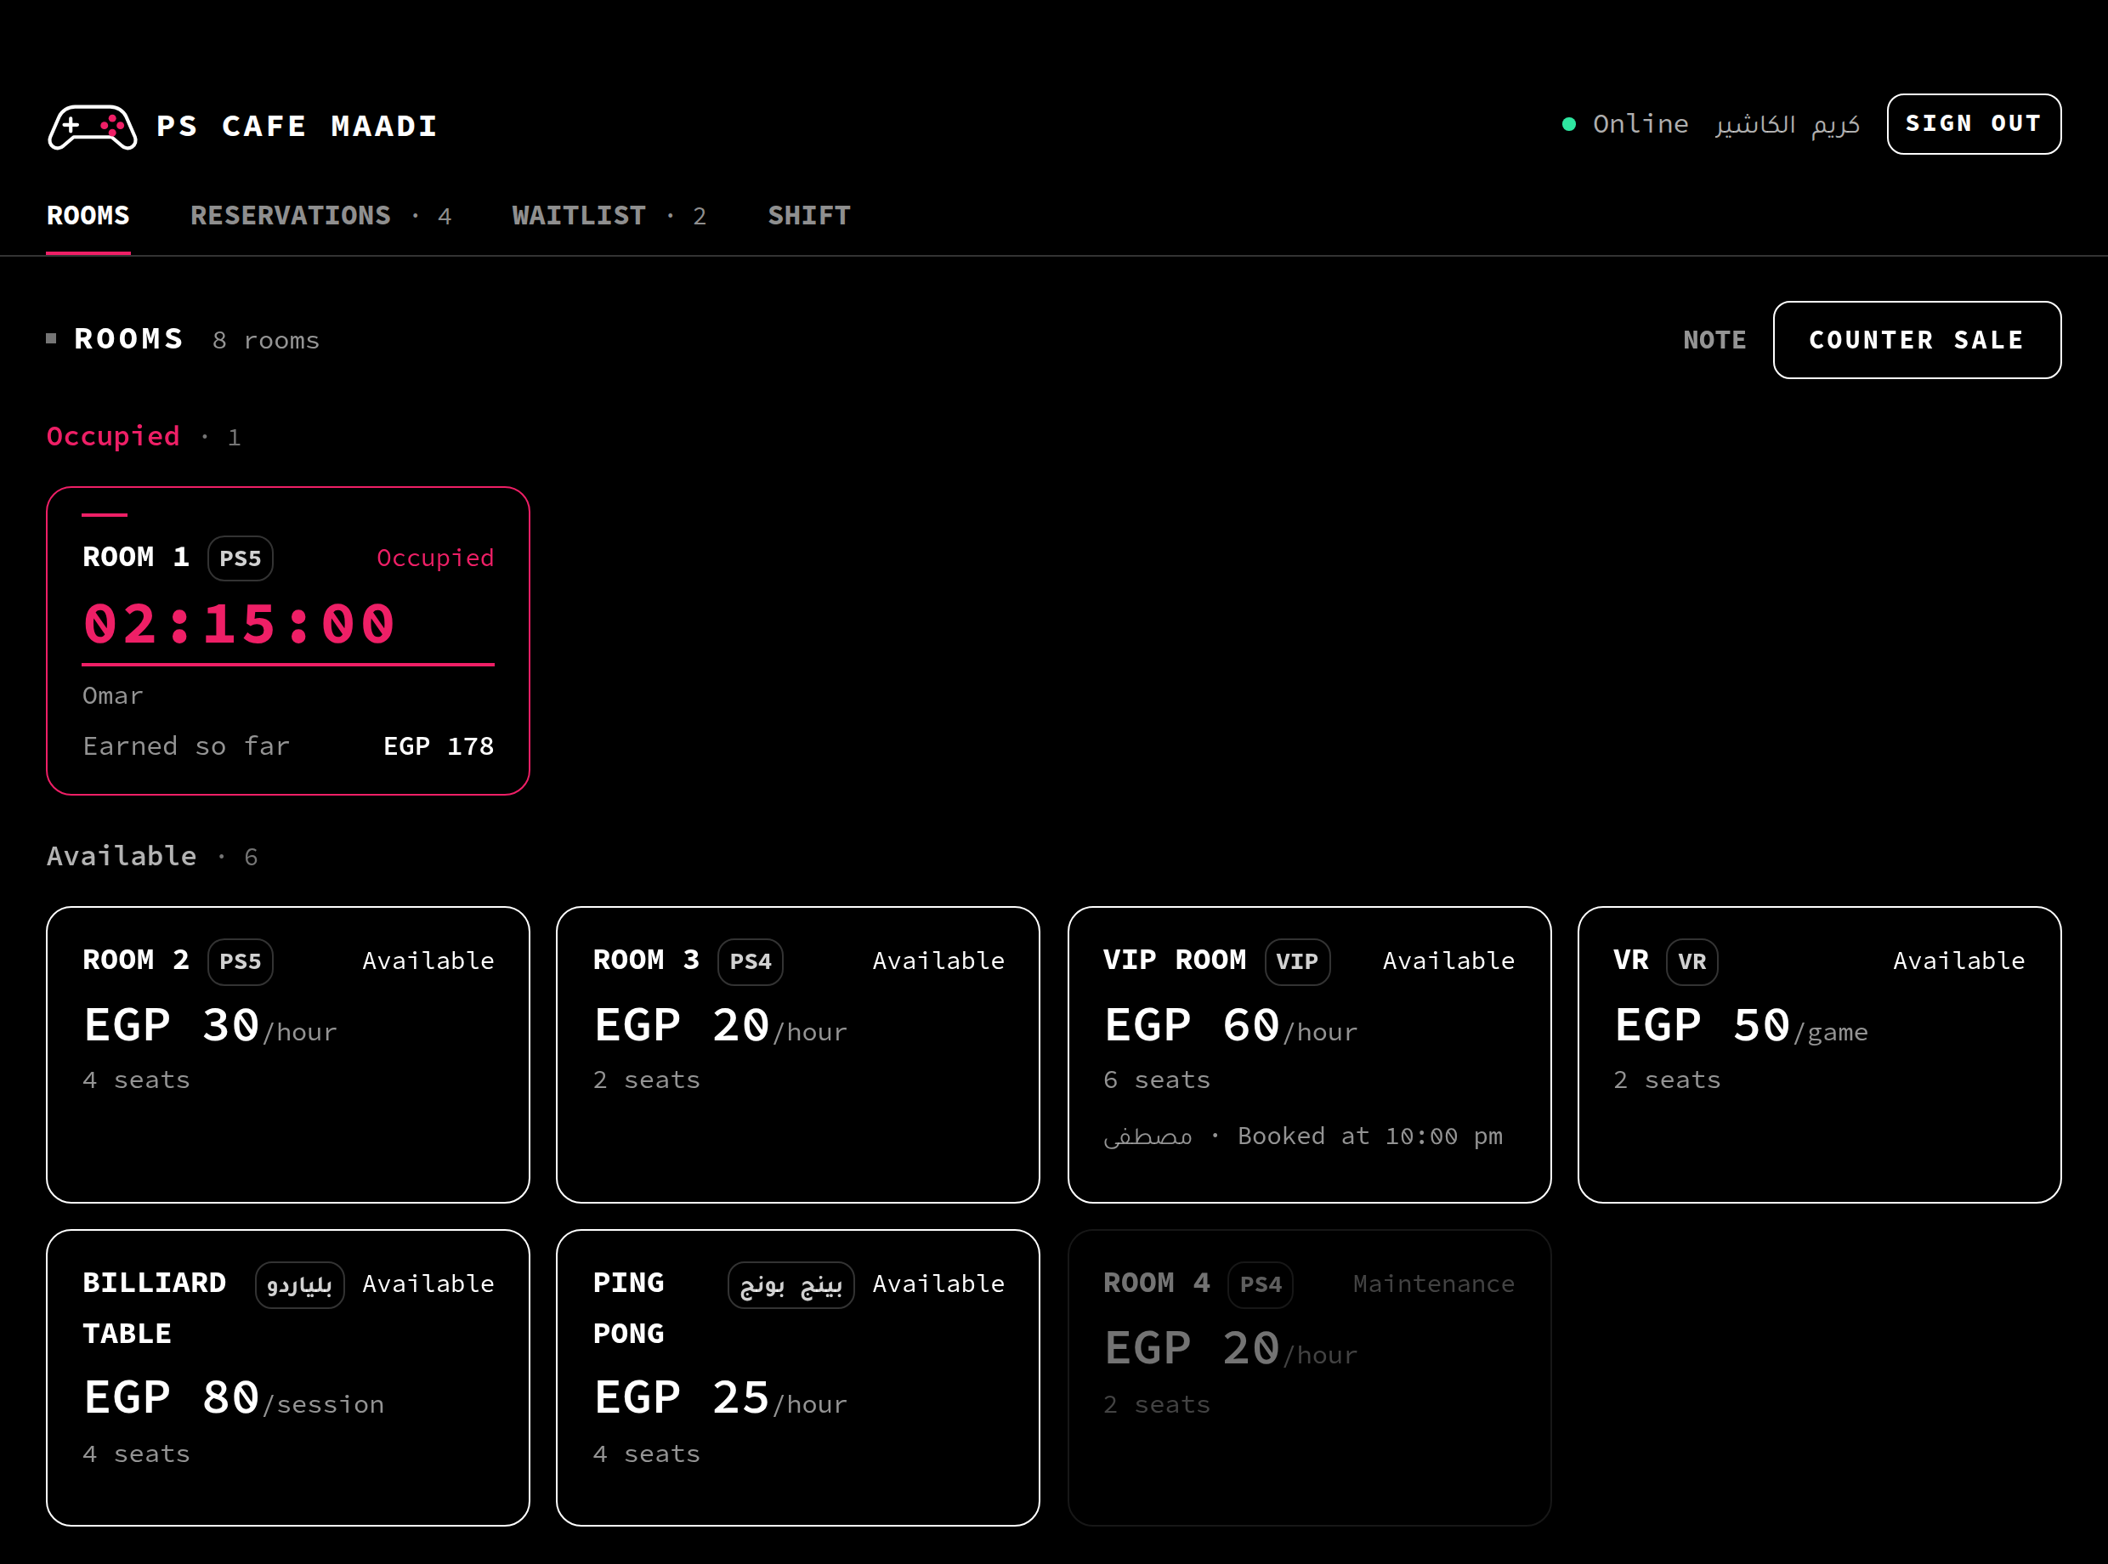
Task: Click the Sign Out button
Action: pyautogui.click(x=1974, y=124)
